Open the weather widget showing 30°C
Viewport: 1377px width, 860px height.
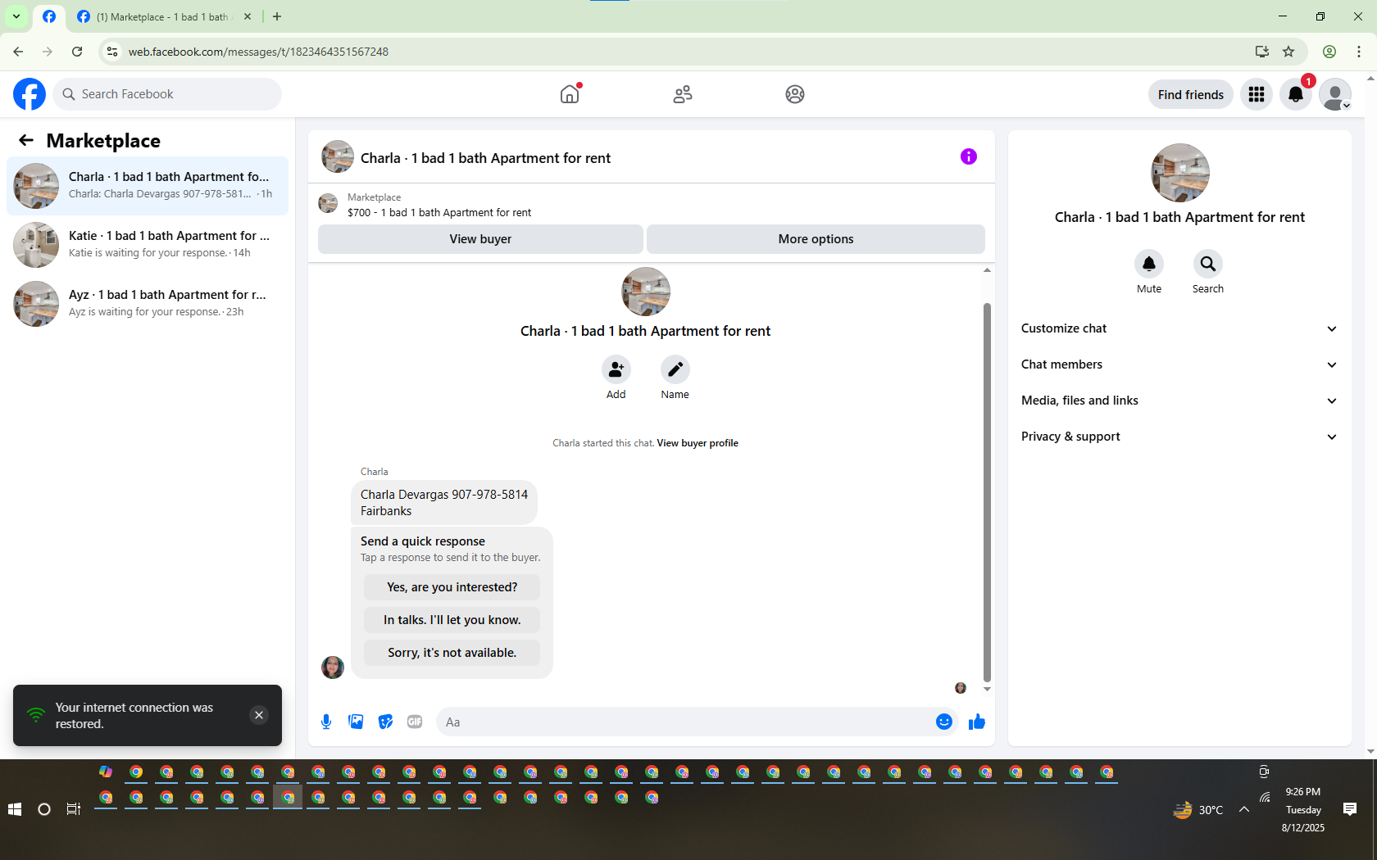[1198, 810]
